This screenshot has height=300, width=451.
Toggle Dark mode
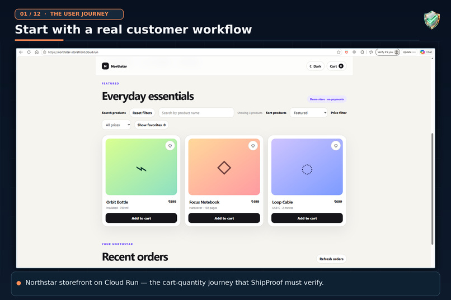(x=315, y=66)
